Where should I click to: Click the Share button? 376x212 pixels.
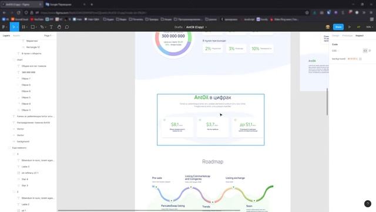click(x=338, y=27)
